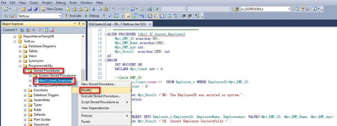Click the Include Actual Execution Plan icon
The image size is (337, 126).
(x=136, y=16)
